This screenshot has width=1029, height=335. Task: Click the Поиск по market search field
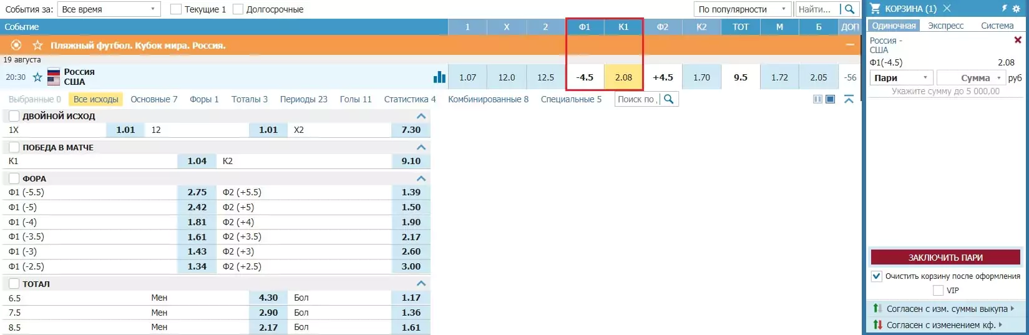coord(638,99)
